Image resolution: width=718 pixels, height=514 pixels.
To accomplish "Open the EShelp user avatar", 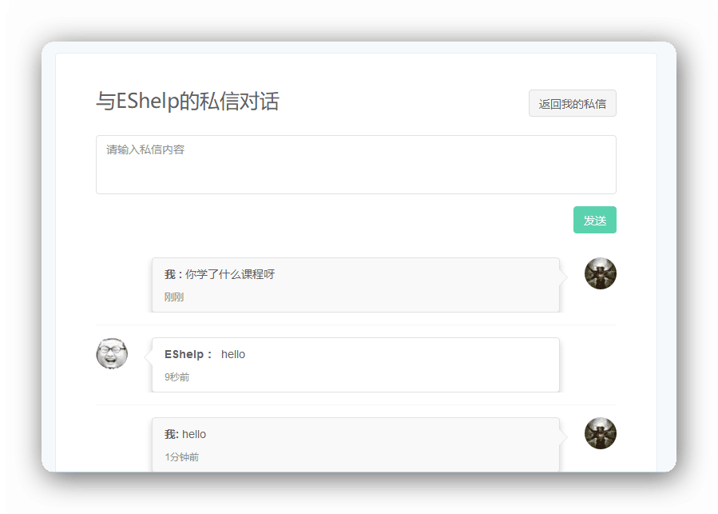I will point(112,353).
